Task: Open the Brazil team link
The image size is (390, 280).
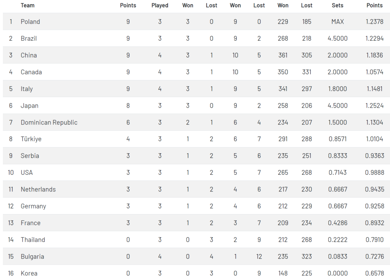Action: click(x=29, y=39)
